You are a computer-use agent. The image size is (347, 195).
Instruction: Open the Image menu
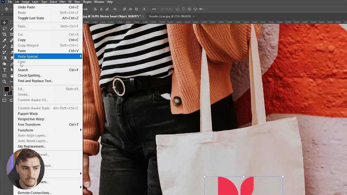(25, 2)
